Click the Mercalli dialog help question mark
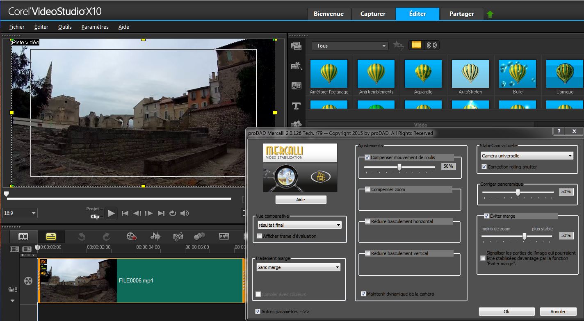The image size is (584, 321). [x=558, y=132]
